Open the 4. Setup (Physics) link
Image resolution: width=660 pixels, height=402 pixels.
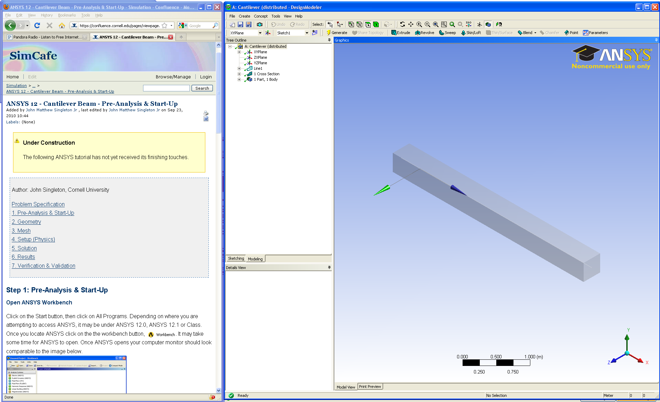(x=33, y=239)
